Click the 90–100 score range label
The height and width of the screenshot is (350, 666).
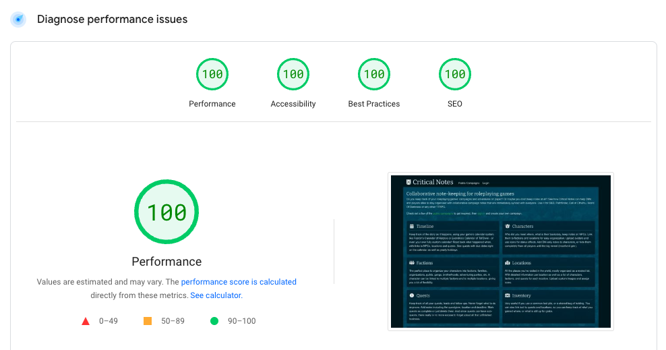click(x=242, y=321)
